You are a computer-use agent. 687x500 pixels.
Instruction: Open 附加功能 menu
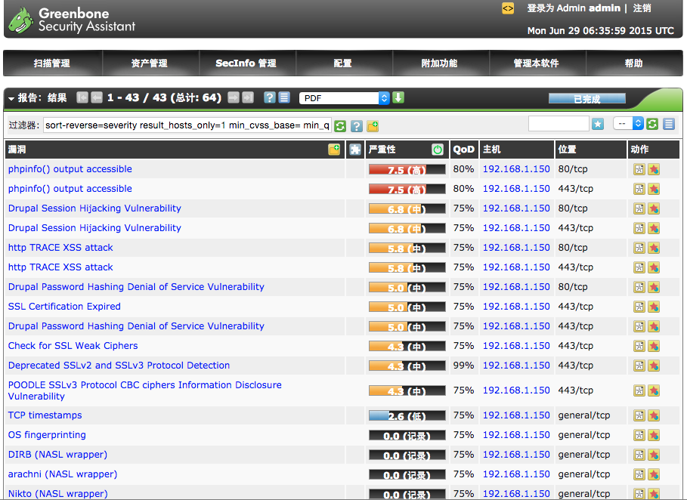[x=439, y=63]
